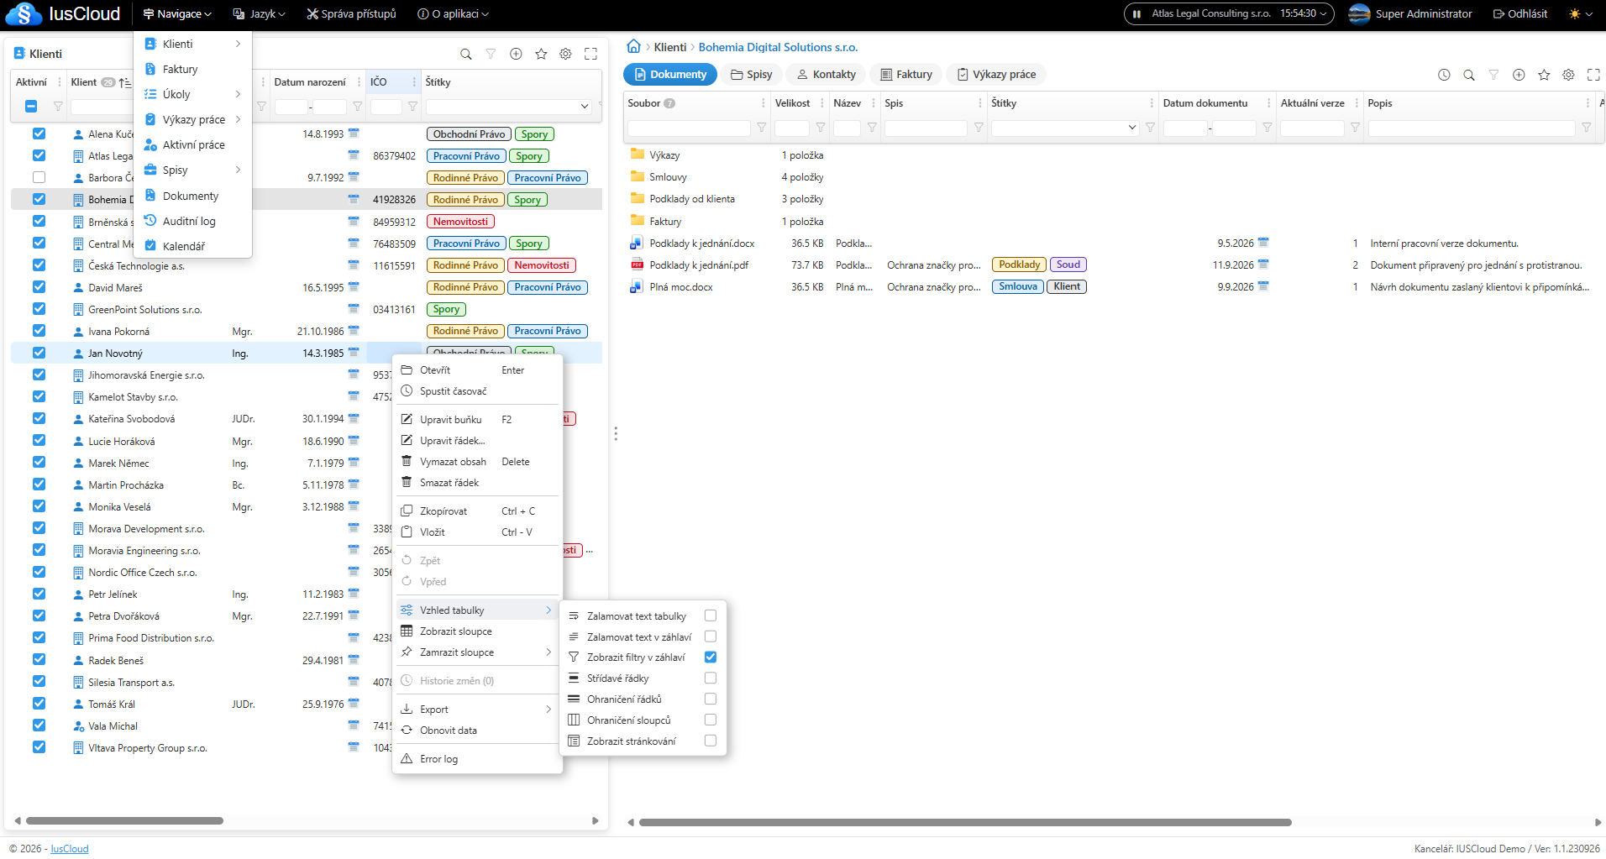The image size is (1606, 859).
Task: Click calendar icon in Alena Kuč row
Action: pyautogui.click(x=354, y=134)
